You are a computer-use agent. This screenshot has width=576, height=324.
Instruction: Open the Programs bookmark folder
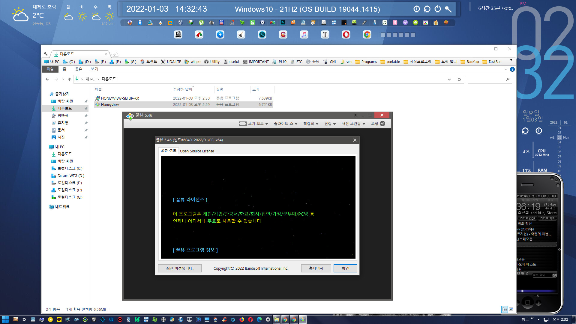[x=366, y=62]
